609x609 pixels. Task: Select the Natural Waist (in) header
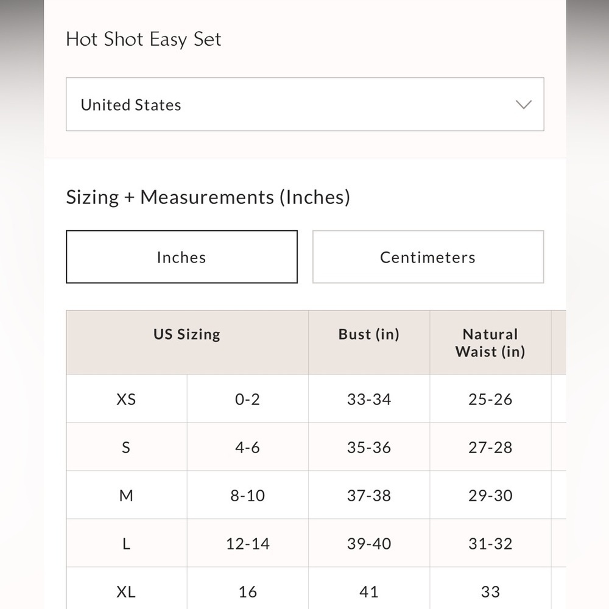pos(490,342)
